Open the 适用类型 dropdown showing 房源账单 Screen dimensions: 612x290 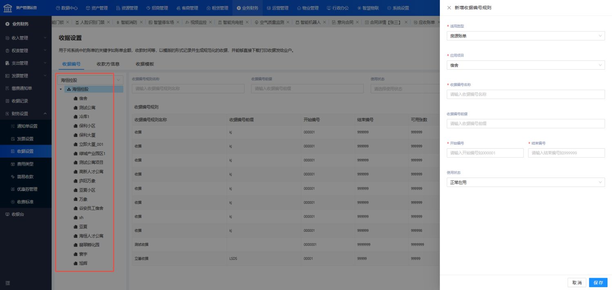(526, 36)
